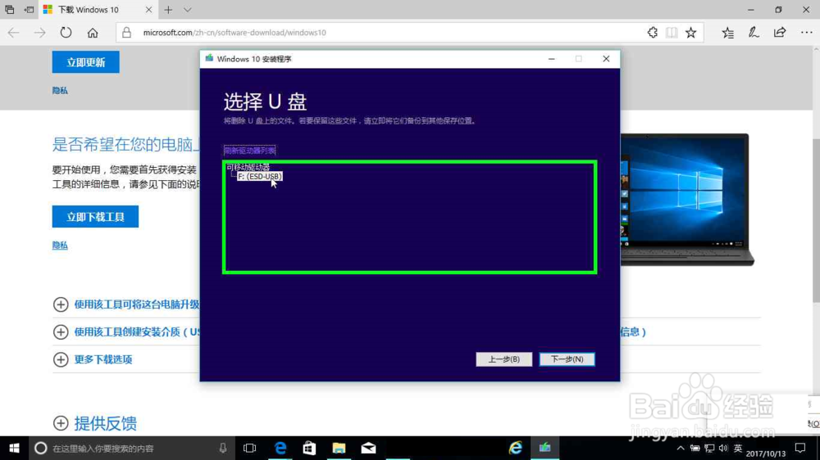
Task: Click Cortana search box
Action: 130,448
